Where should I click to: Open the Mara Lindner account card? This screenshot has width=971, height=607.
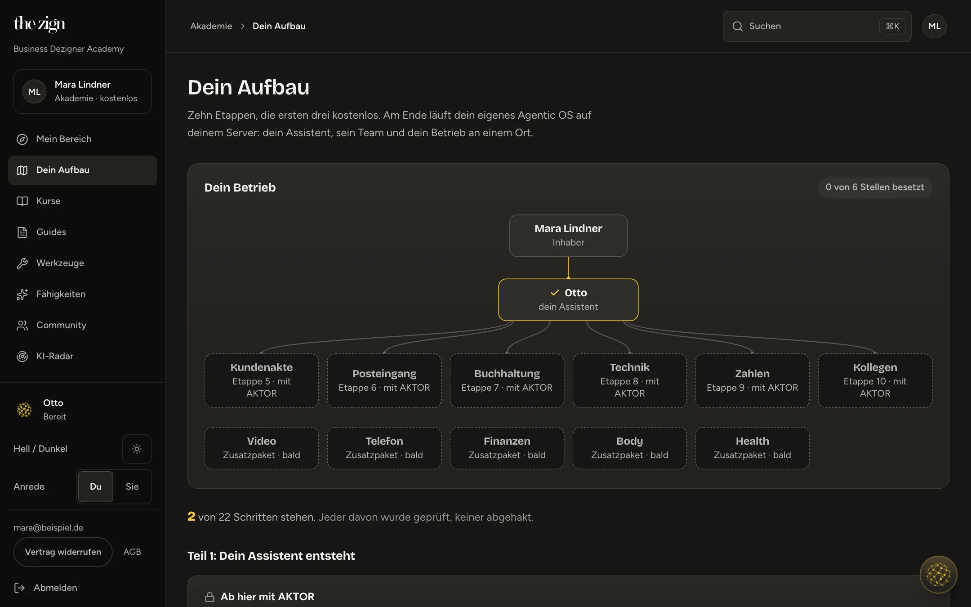coord(83,91)
